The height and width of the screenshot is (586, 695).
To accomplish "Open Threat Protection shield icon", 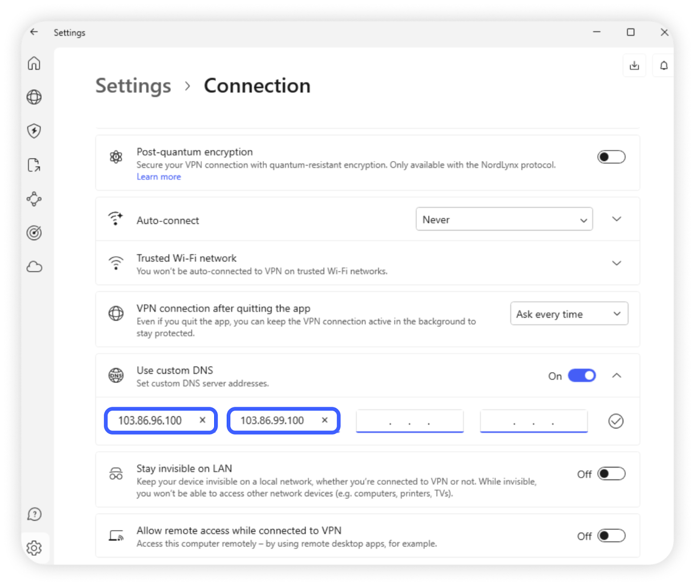I will click(34, 131).
